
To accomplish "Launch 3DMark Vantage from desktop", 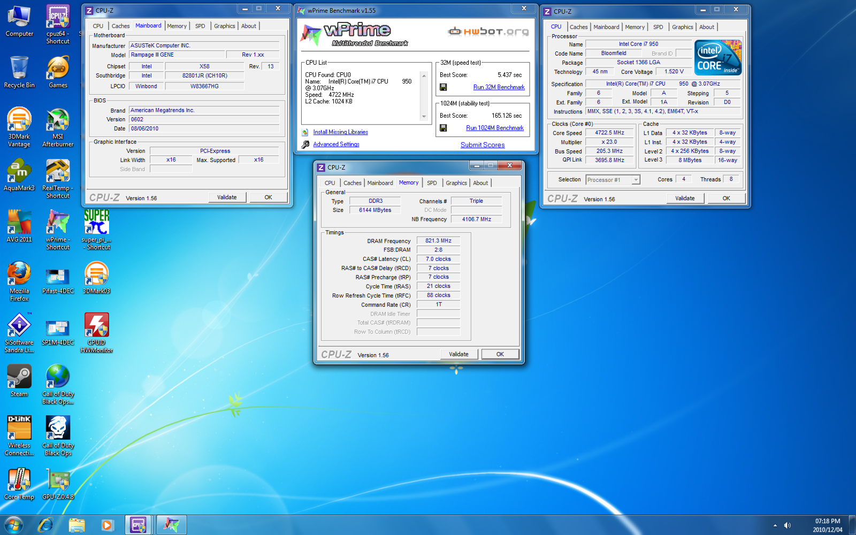I will click(x=19, y=127).
